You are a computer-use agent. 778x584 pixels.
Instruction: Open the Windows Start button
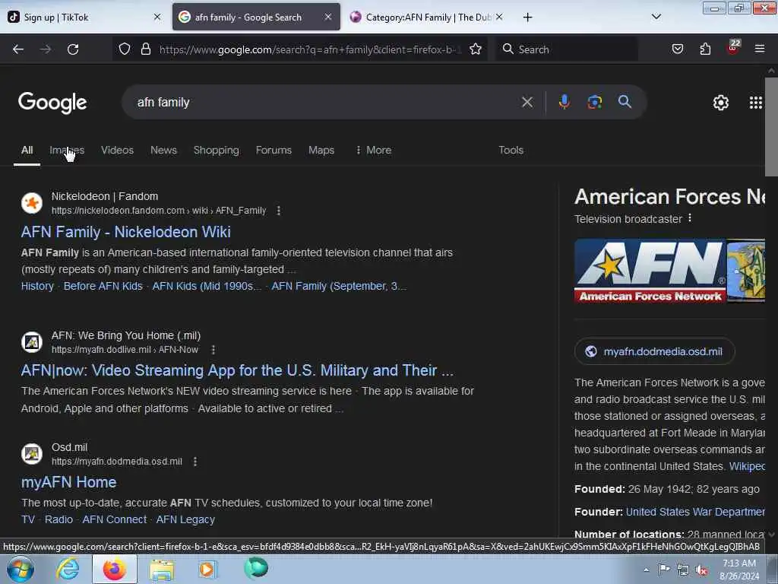pyautogui.click(x=21, y=569)
